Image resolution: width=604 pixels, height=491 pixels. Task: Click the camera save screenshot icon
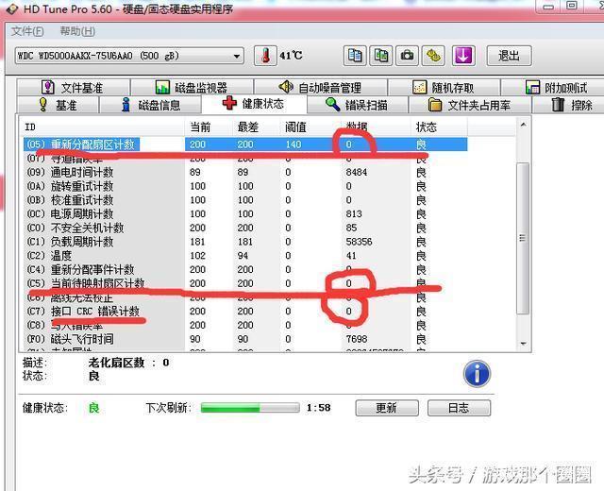click(407, 56)
